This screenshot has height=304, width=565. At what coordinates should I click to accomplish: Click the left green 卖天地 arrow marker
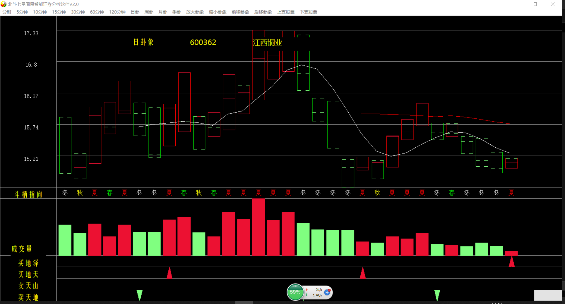140,295
